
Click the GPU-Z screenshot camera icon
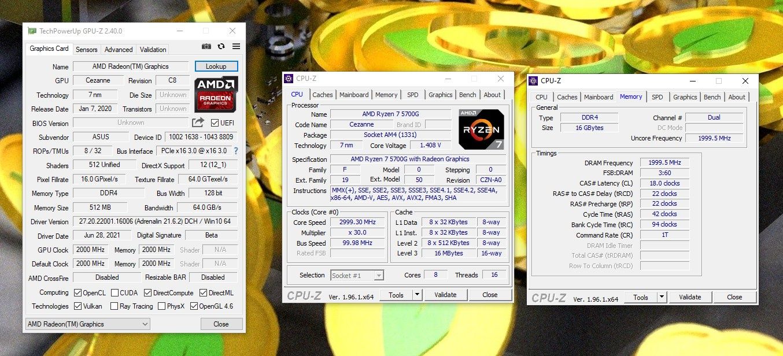206,47
